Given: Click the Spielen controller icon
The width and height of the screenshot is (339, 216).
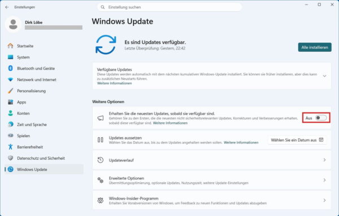Looking at the screenshot, I should click(x=10, y=136).
